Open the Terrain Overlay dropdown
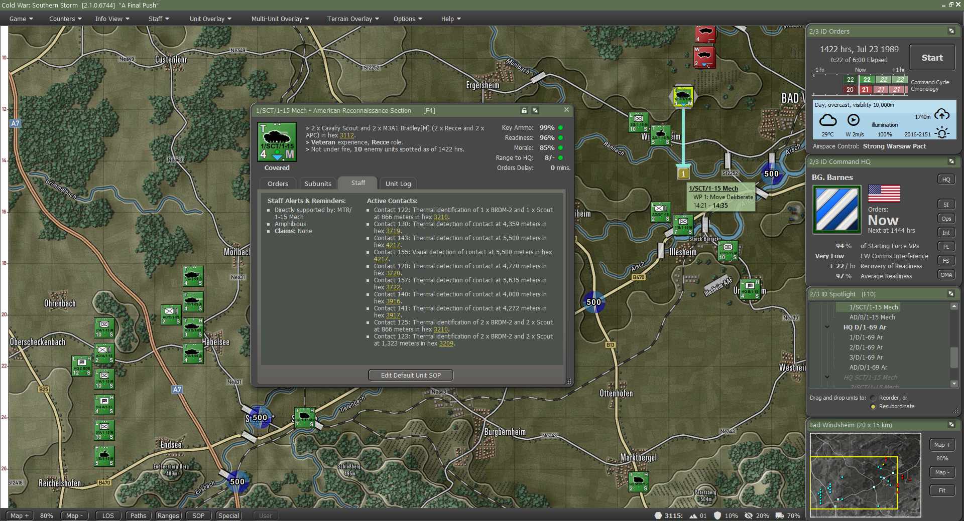 point(353,19)
